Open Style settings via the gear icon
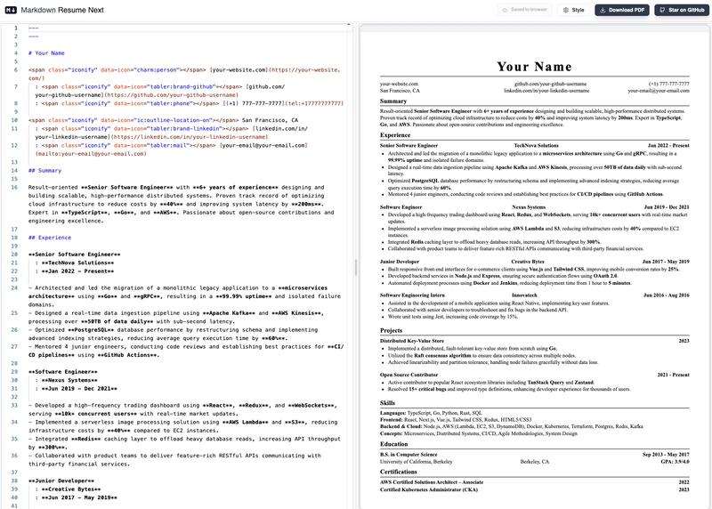712x509 pixels. (566, 10)
